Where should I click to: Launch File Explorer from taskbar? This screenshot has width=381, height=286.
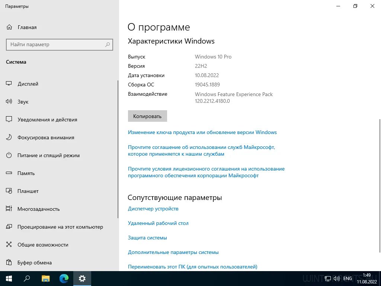pyautogui.click(x=45, y=279)
